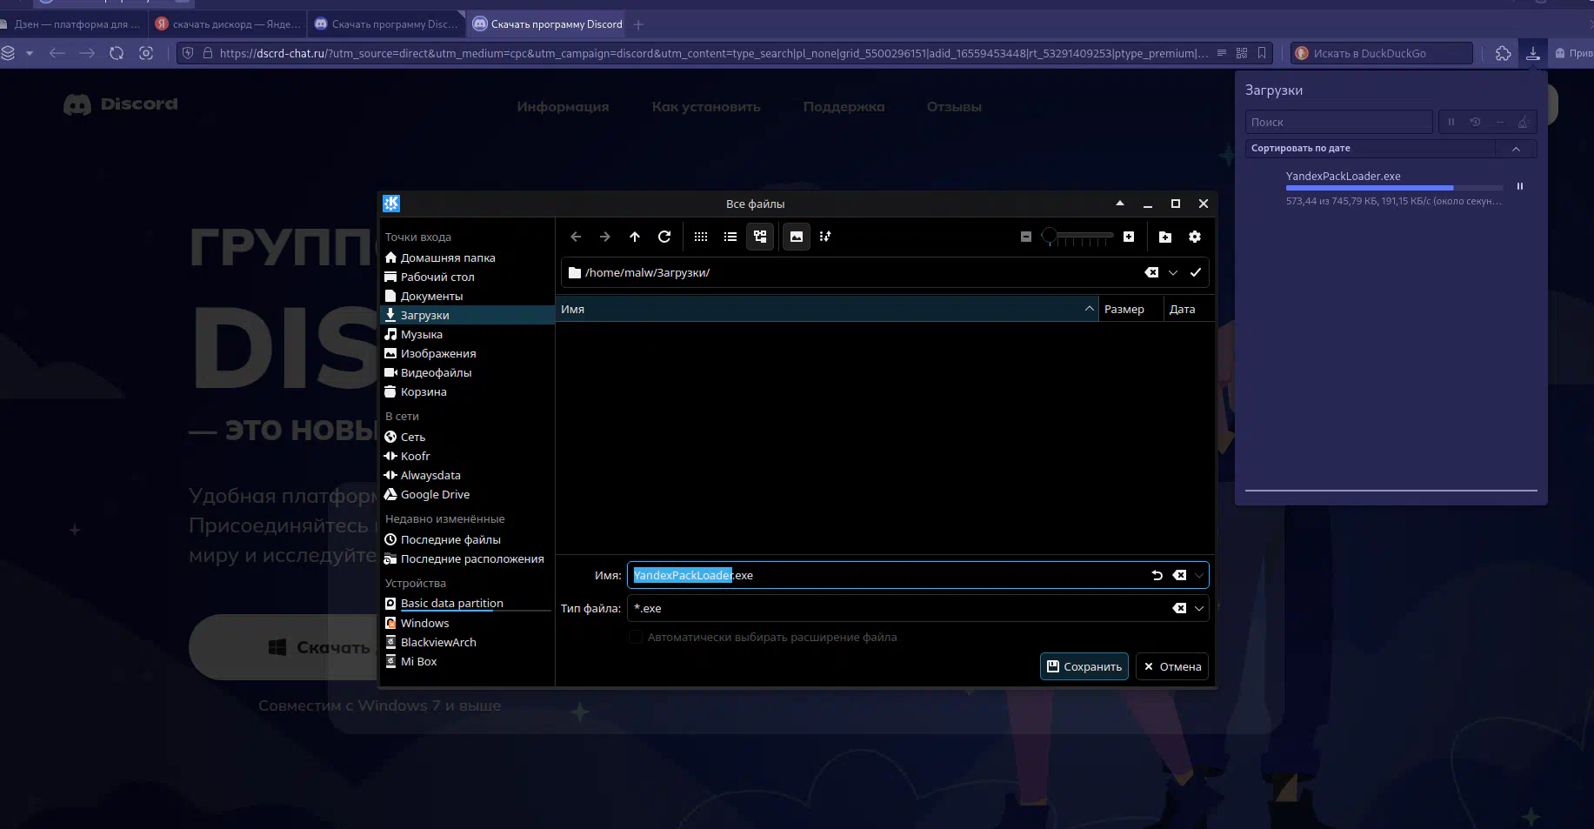Expand the filename history dropdown

(1199, 575)
